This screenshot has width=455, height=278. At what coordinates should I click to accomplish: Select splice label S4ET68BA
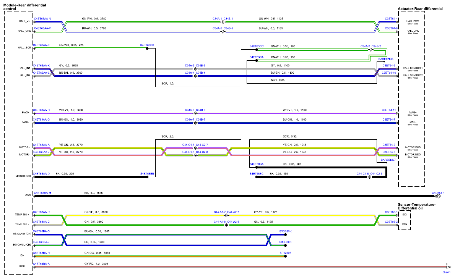(257, 164)
